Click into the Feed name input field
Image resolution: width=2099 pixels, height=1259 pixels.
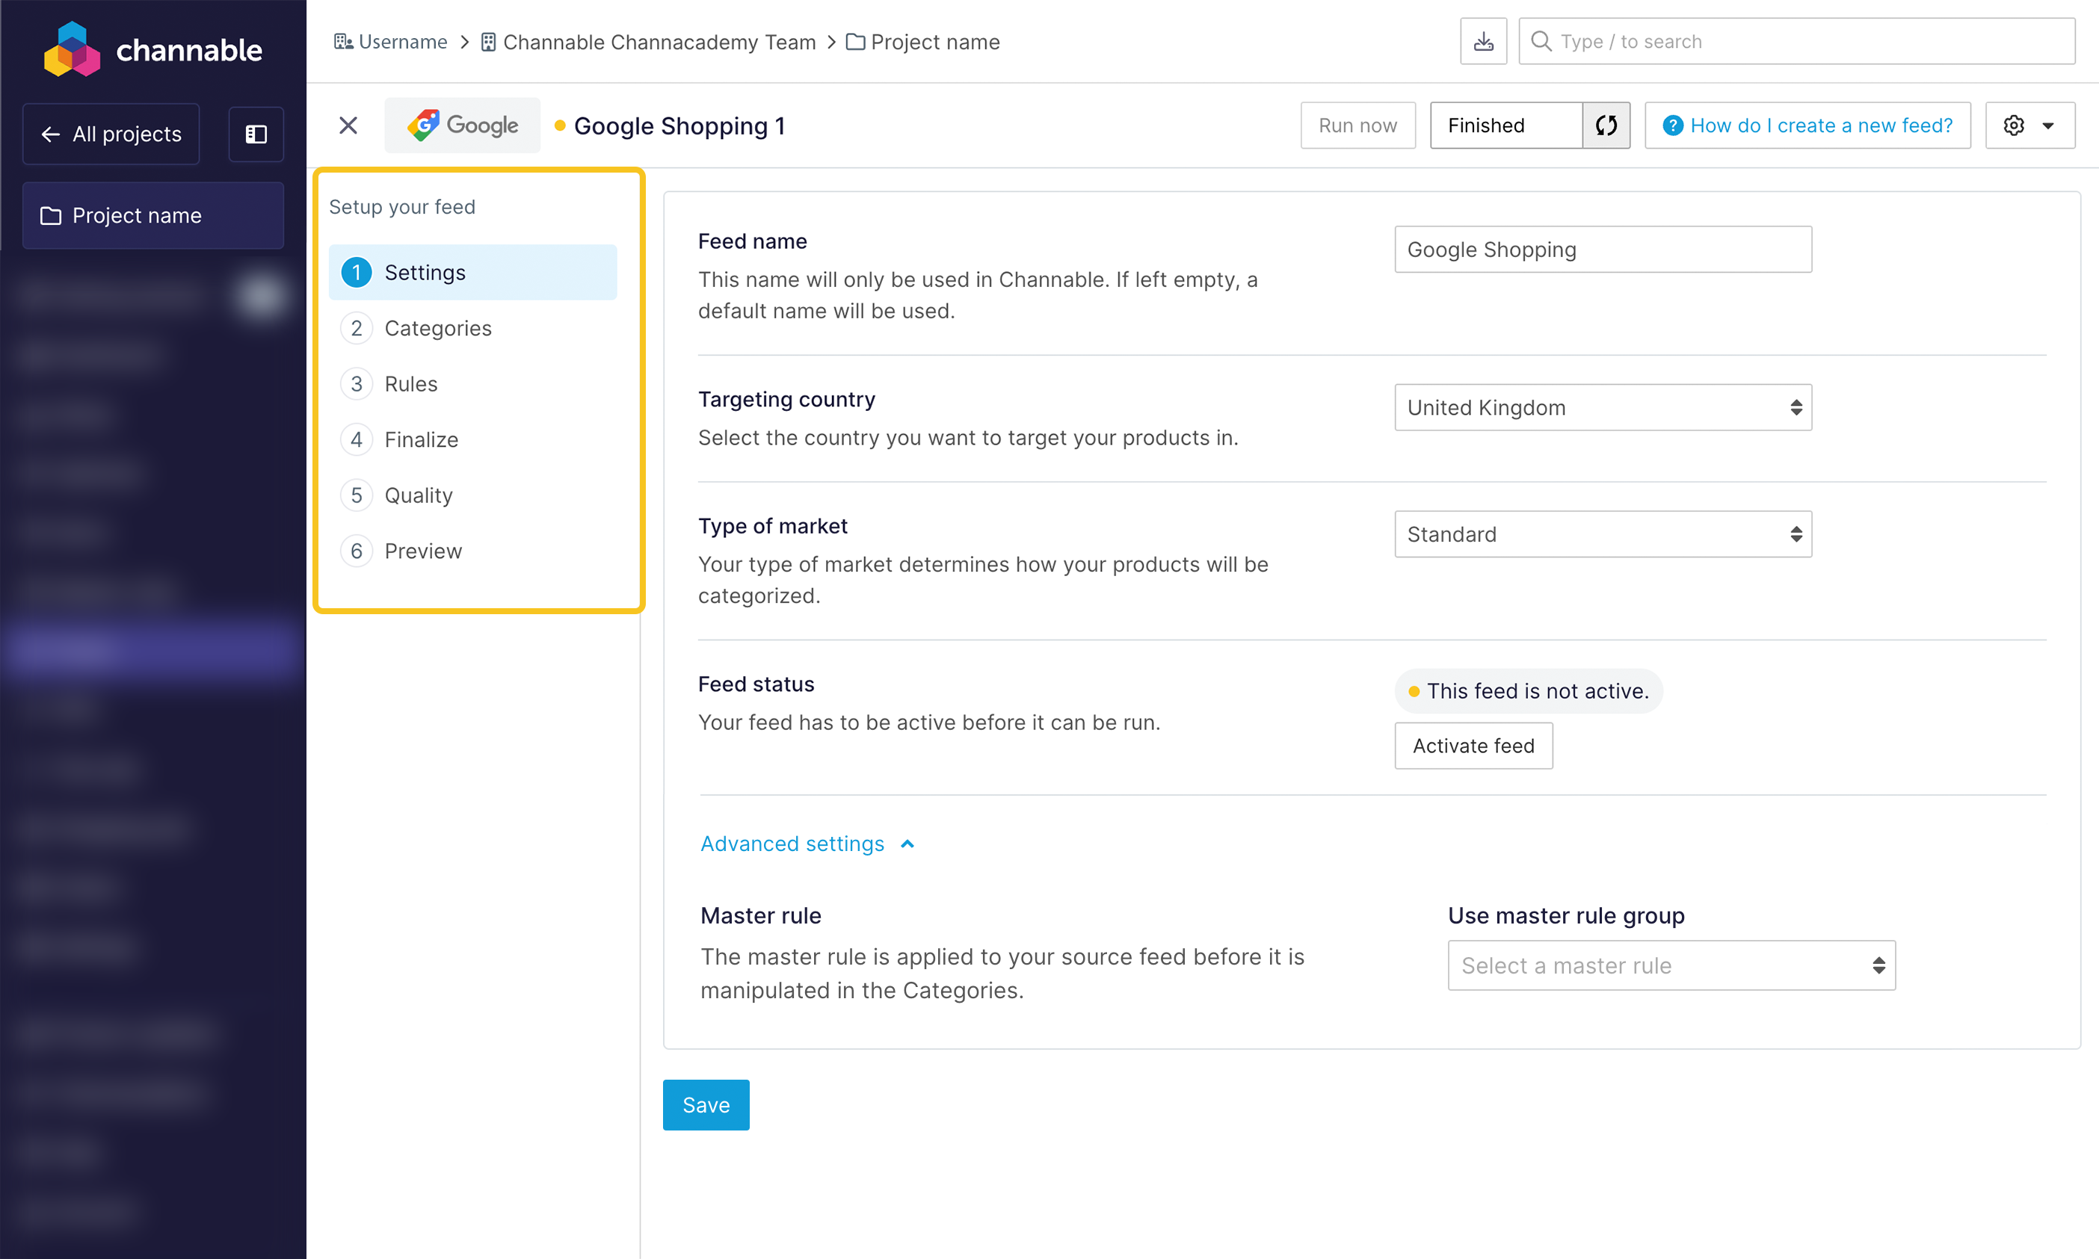1603,250
